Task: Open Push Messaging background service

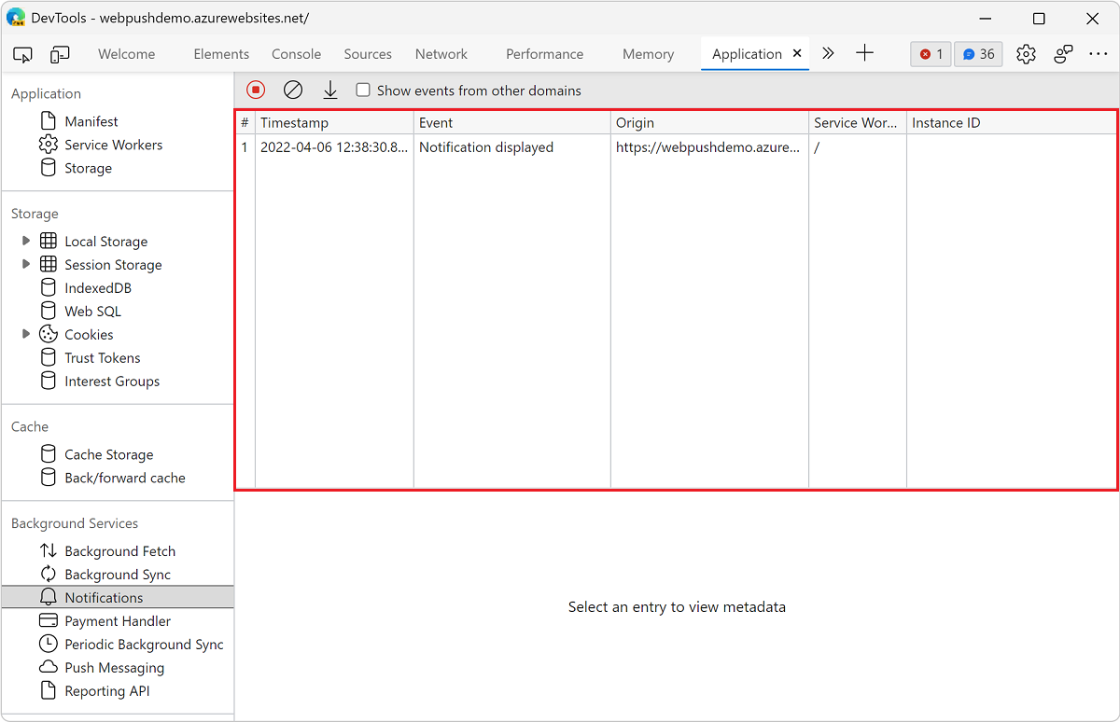Action: (114, 667)
